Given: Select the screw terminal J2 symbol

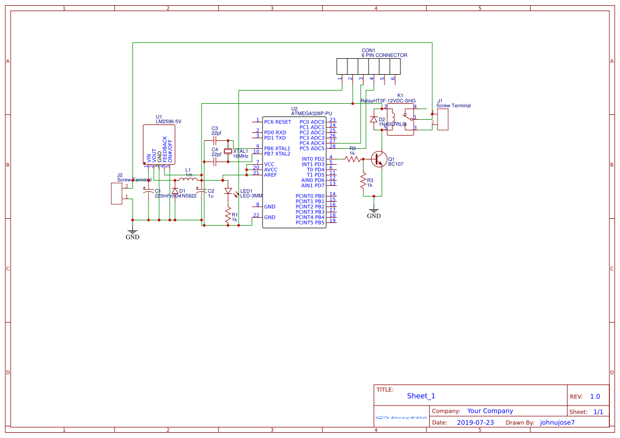Looking at the screenshot, I should coord(118,193).
